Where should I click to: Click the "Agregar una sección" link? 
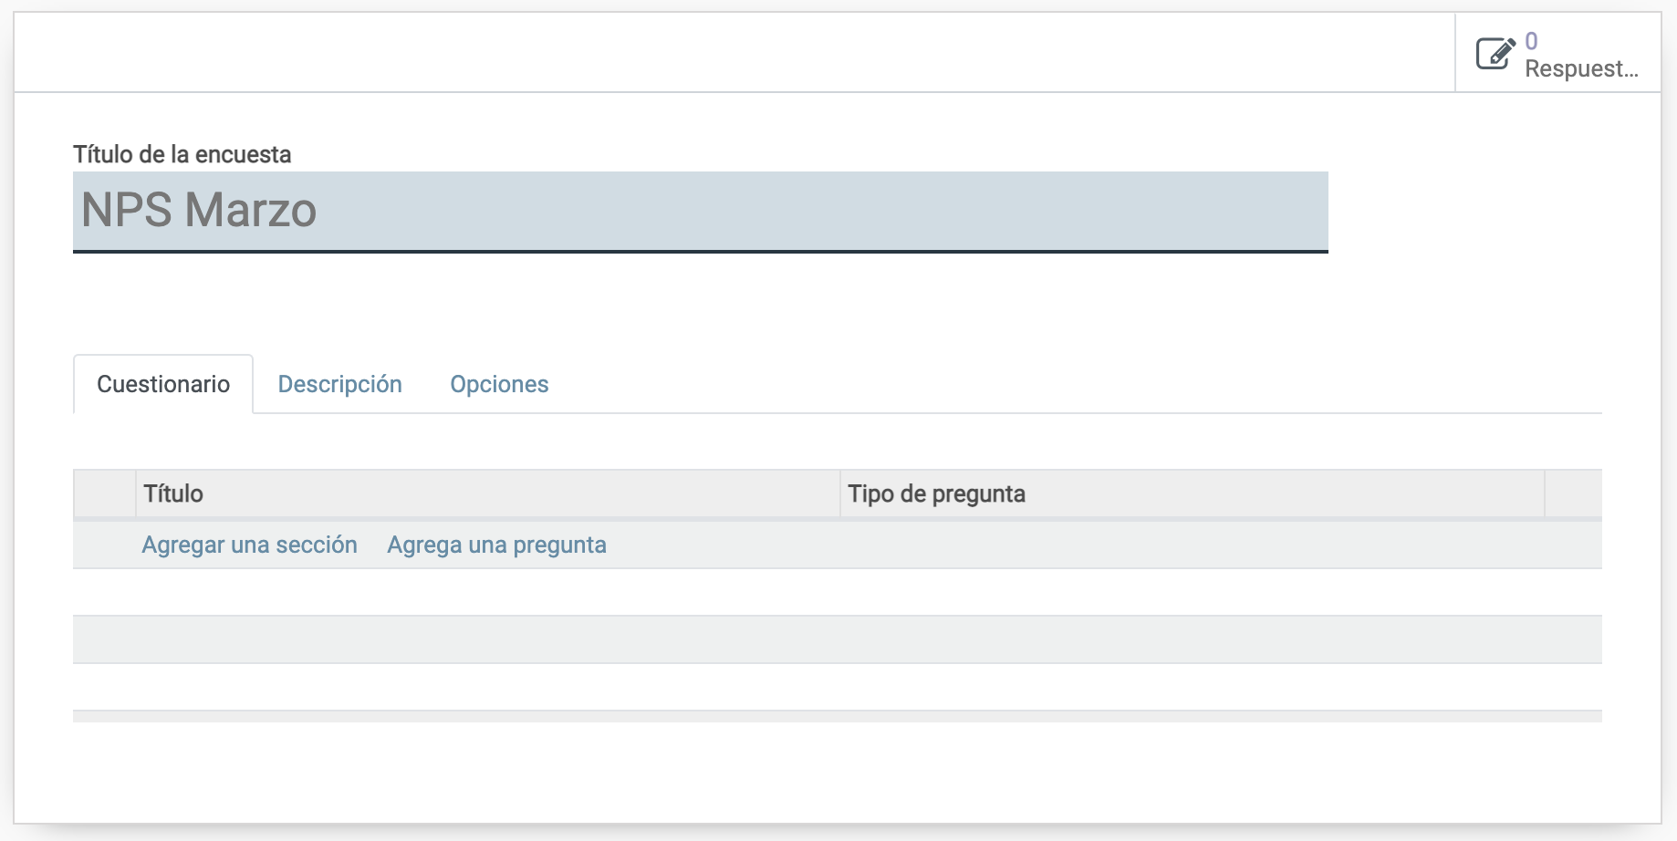click(249, 545)
